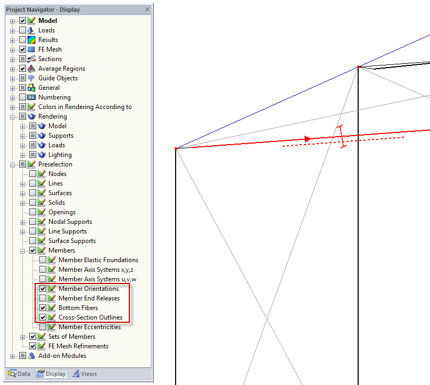Click the Member Orientations icon
This screenshot has width=430, height=385.
pyautogui.click(x=52, y=289)
